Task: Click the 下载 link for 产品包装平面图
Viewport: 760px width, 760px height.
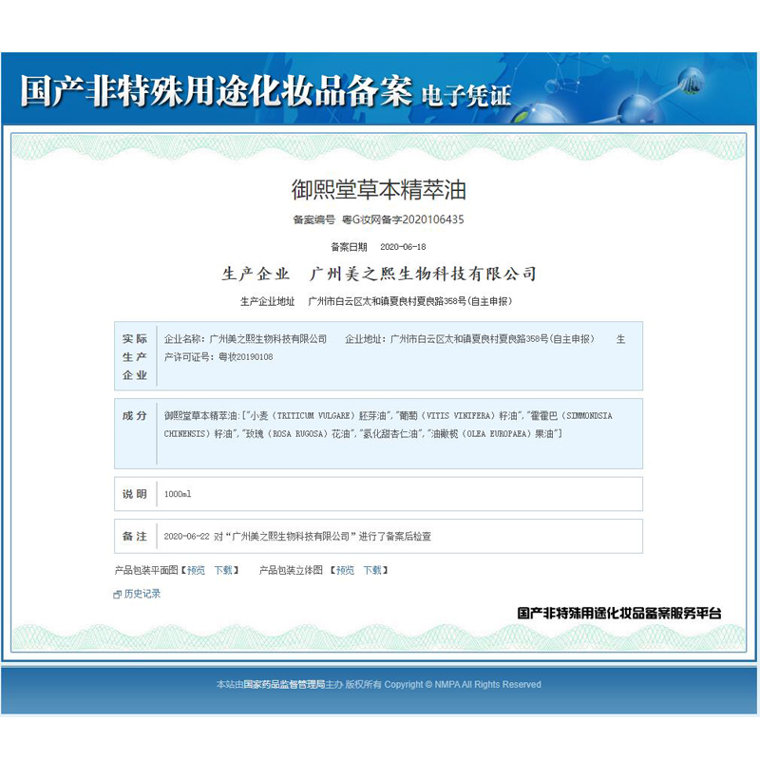Action: coord(223,570)
